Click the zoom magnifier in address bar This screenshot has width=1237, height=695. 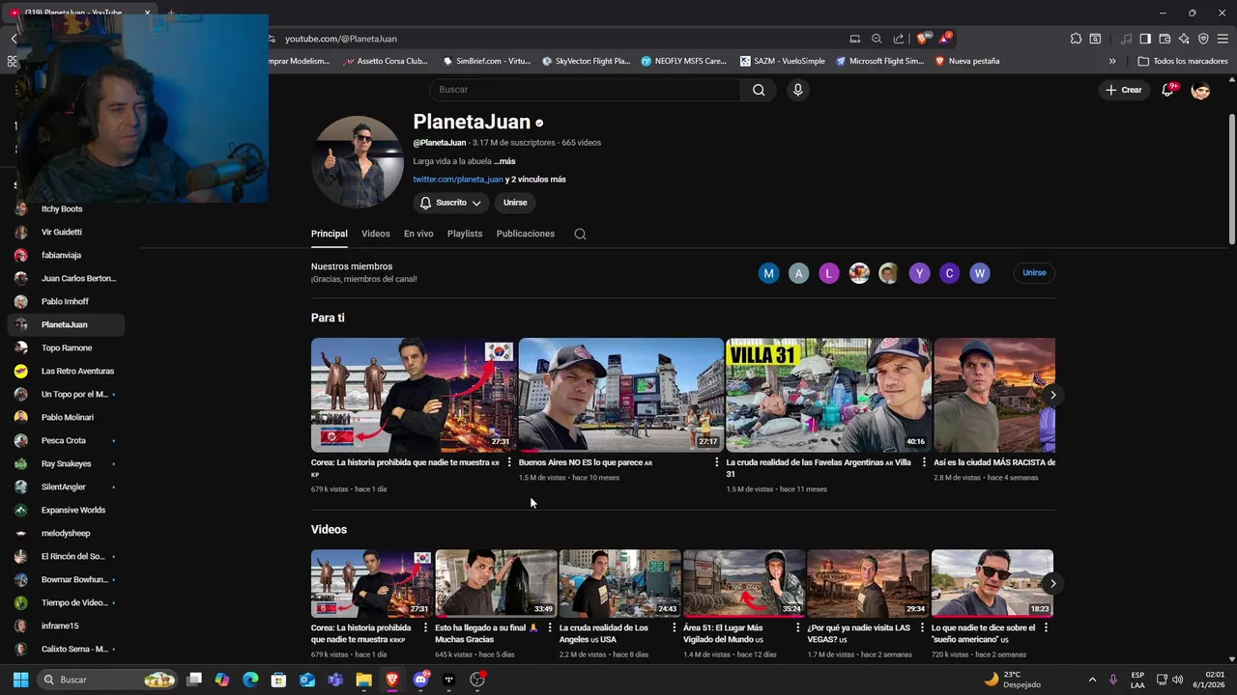(877, 39)
